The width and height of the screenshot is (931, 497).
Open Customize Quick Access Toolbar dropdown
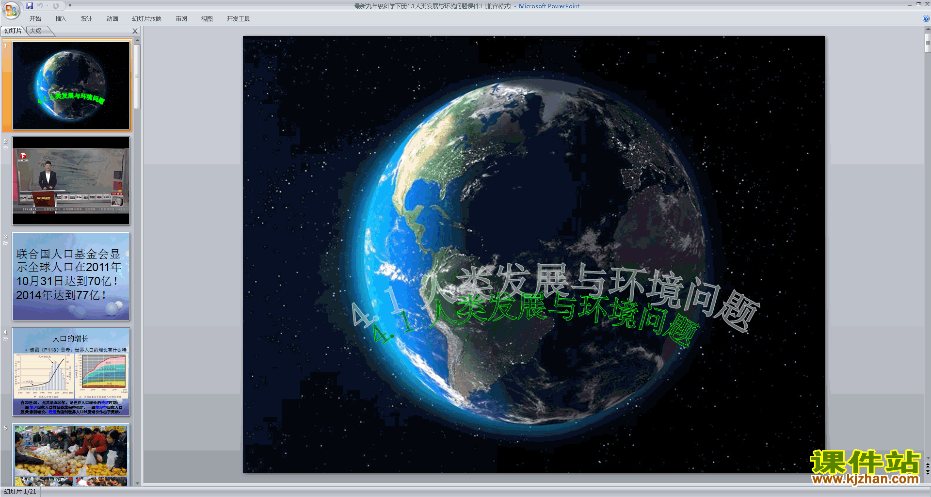point(70,6)
